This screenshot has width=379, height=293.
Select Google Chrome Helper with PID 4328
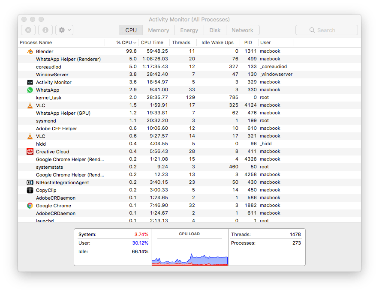(189, 159)
